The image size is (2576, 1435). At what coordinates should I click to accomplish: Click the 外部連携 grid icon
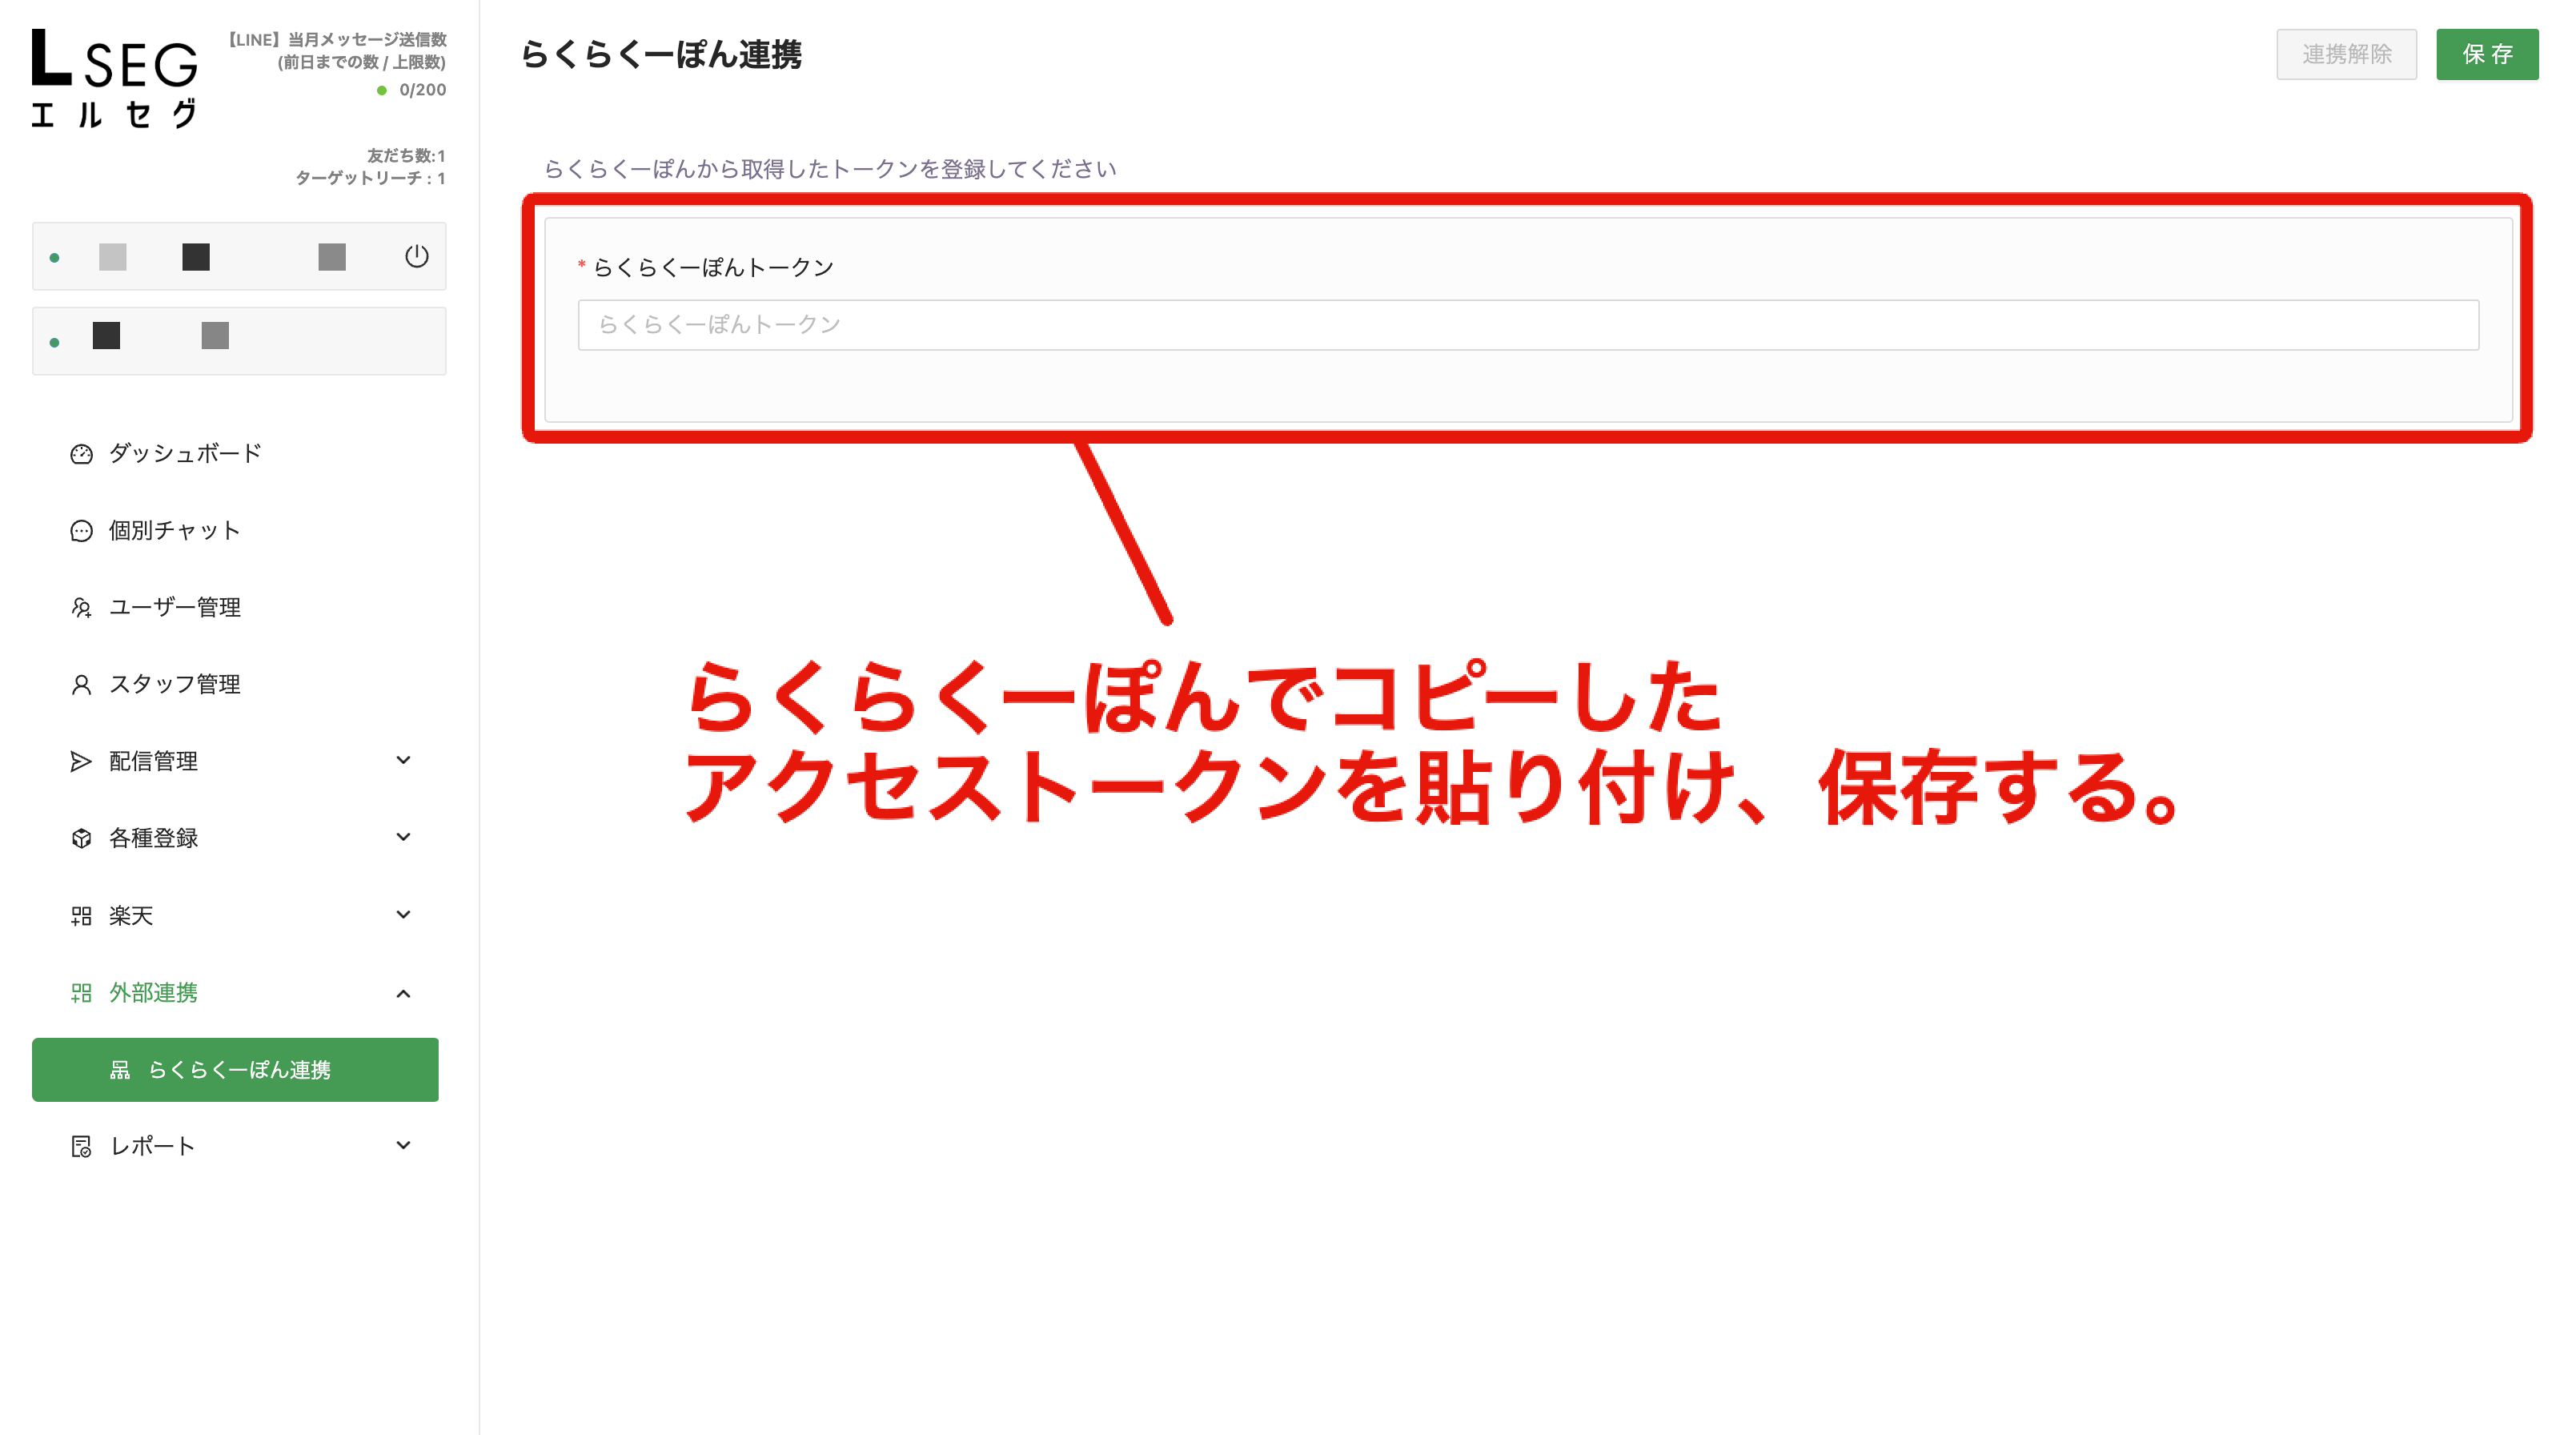[x=81, y=993]
